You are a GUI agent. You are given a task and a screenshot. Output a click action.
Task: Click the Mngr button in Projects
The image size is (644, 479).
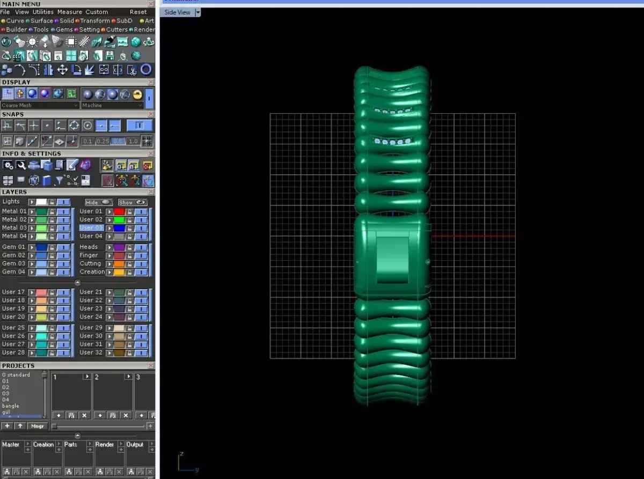click(38, 426)
